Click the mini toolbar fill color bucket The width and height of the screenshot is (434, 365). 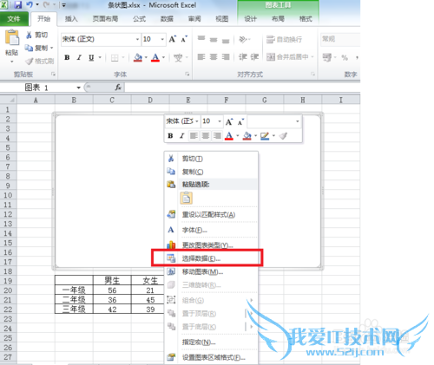pos(247,135)
